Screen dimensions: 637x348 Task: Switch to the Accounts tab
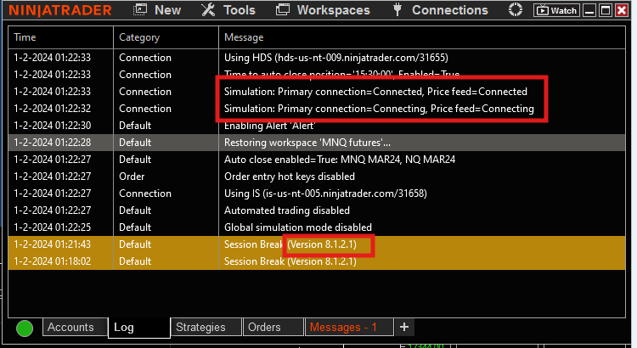pos(70,327)
